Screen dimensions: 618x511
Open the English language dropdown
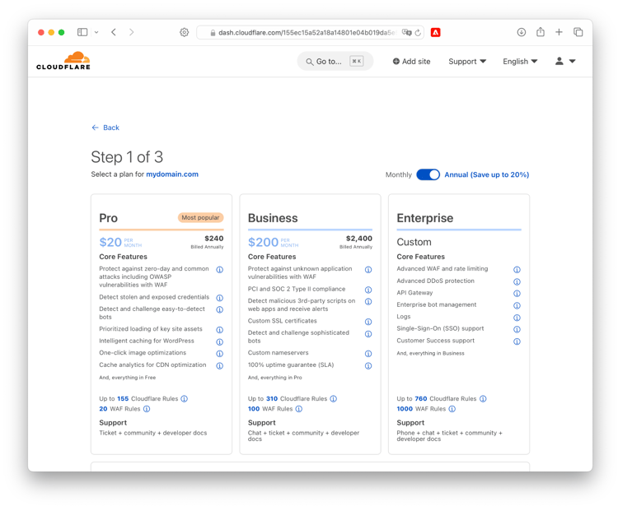(x=520, y=62)
